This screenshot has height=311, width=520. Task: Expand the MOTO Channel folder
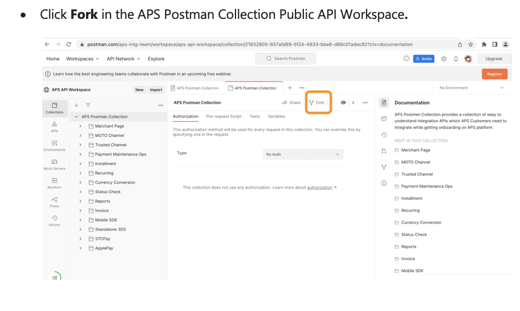(x=80, y=136)
